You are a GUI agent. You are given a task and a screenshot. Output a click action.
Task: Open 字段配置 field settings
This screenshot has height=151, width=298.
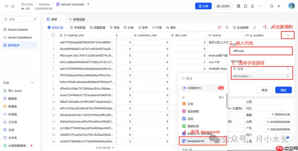tap(78, 28)
